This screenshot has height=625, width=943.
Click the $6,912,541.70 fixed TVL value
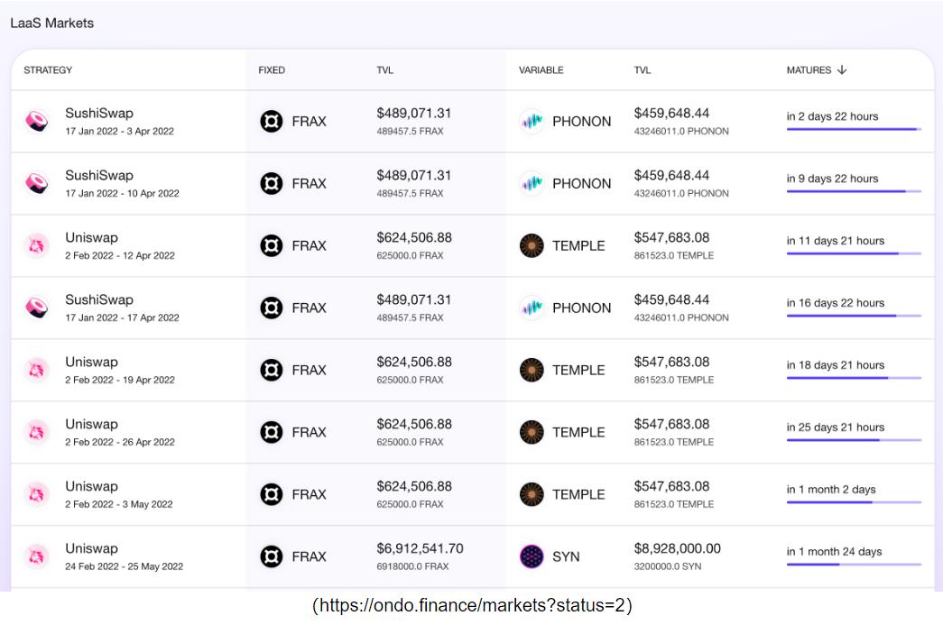click(420, 548)
